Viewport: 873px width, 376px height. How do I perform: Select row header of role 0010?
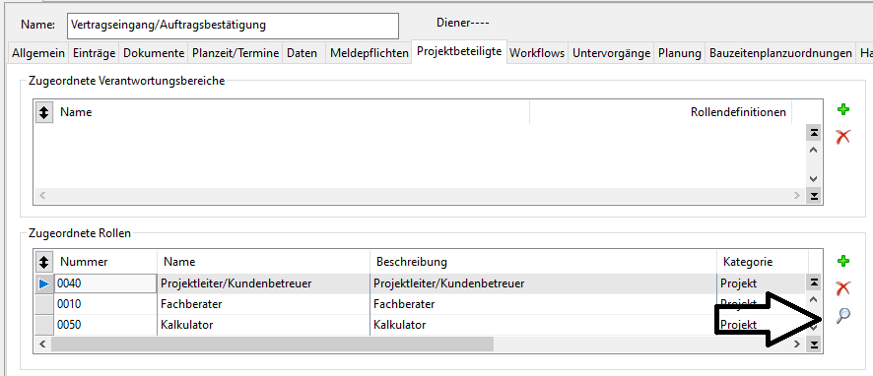[44, 304]
